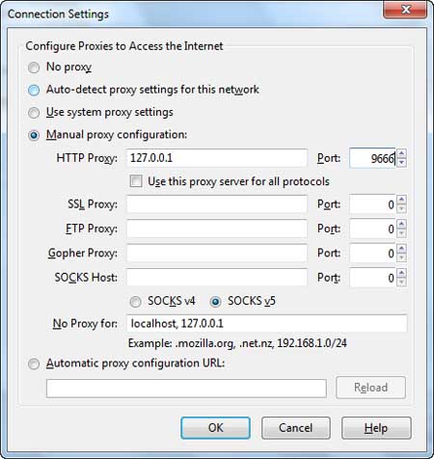
Task: Increase the FTP Proxy port value
Action: tap(401, 224)
